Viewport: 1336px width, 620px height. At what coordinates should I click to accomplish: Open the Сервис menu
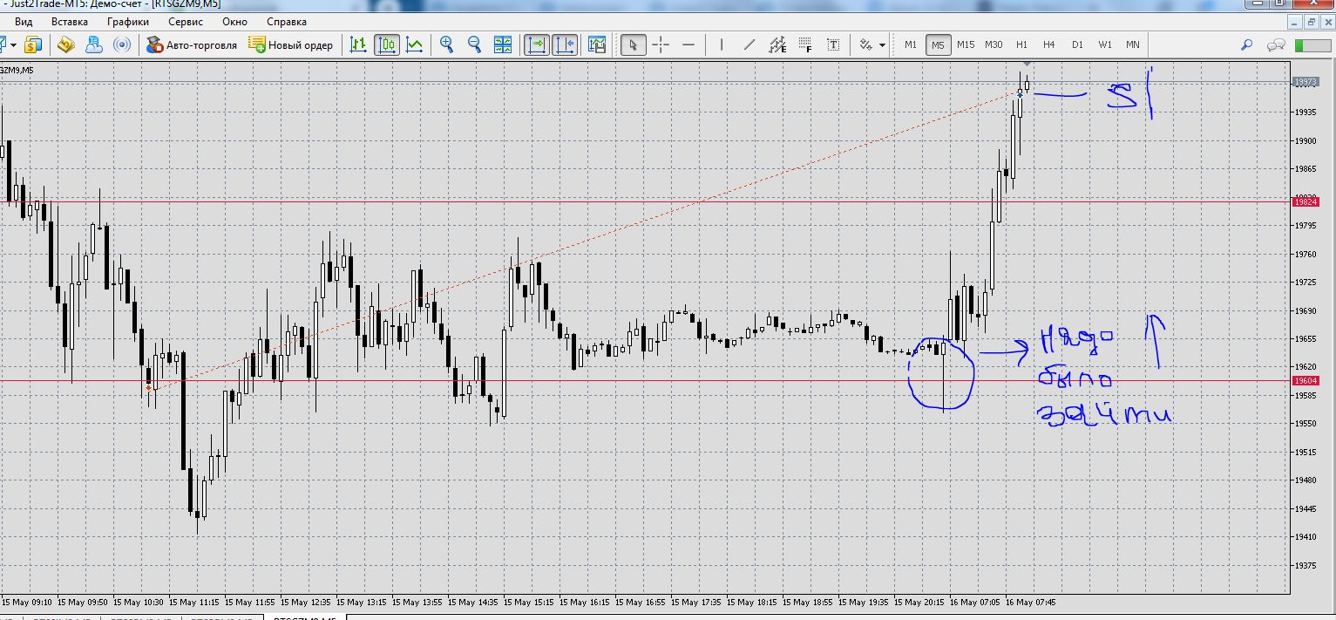coord(186,22)
